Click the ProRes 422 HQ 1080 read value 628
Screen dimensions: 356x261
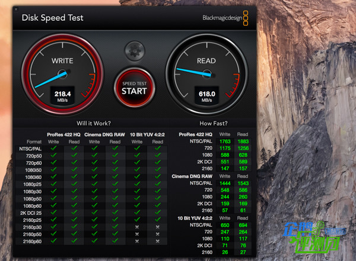[x=243, y=155]
